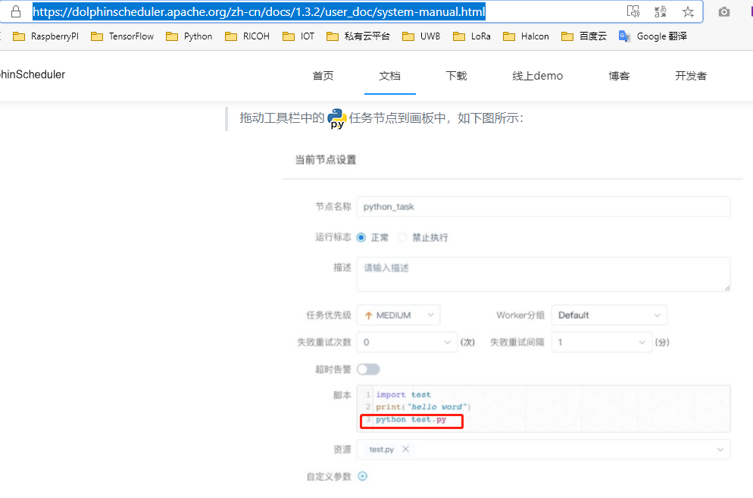This screenshot has height=498, width=753.
Task: Open the 任务优先级 MEDIUM dropdown
Action: point(398,315)
